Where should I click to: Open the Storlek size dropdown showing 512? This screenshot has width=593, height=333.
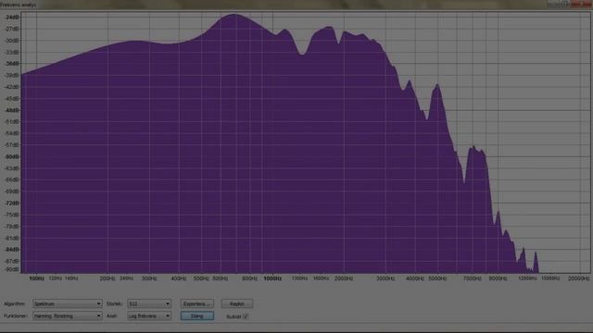[x=149, y=303]
